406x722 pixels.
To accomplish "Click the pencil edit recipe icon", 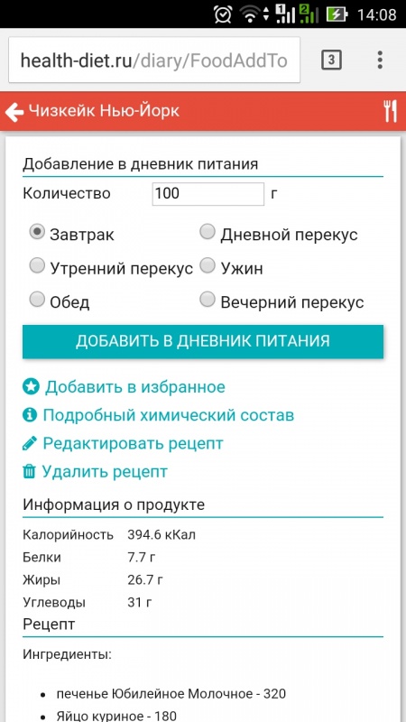I will (30, 443).
